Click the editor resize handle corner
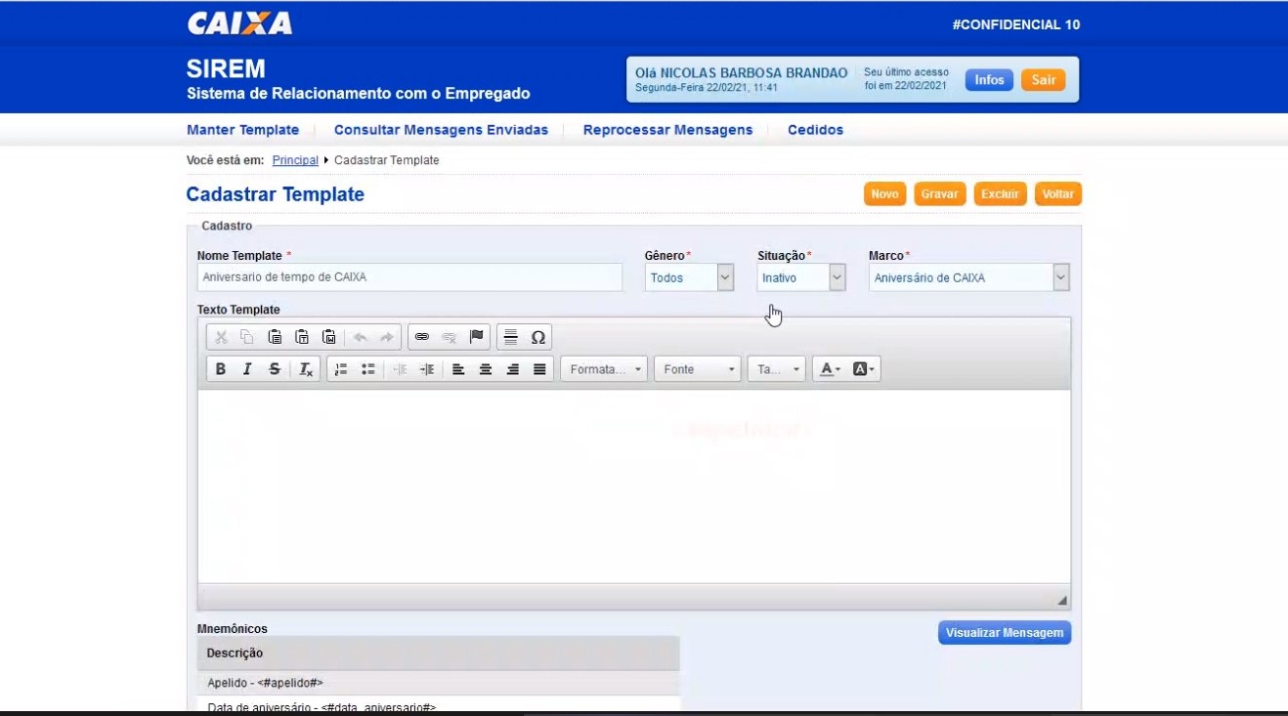The image size is (1288, 716). pos(1062,600)
